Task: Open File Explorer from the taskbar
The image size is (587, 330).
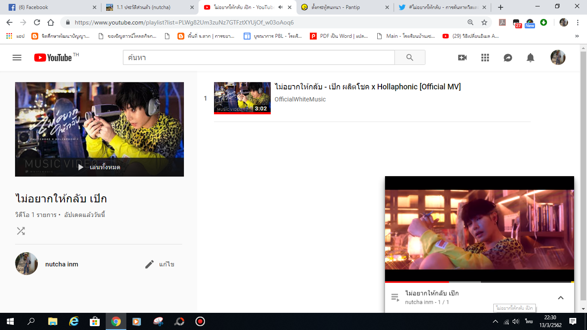Action: coord(53,321)
